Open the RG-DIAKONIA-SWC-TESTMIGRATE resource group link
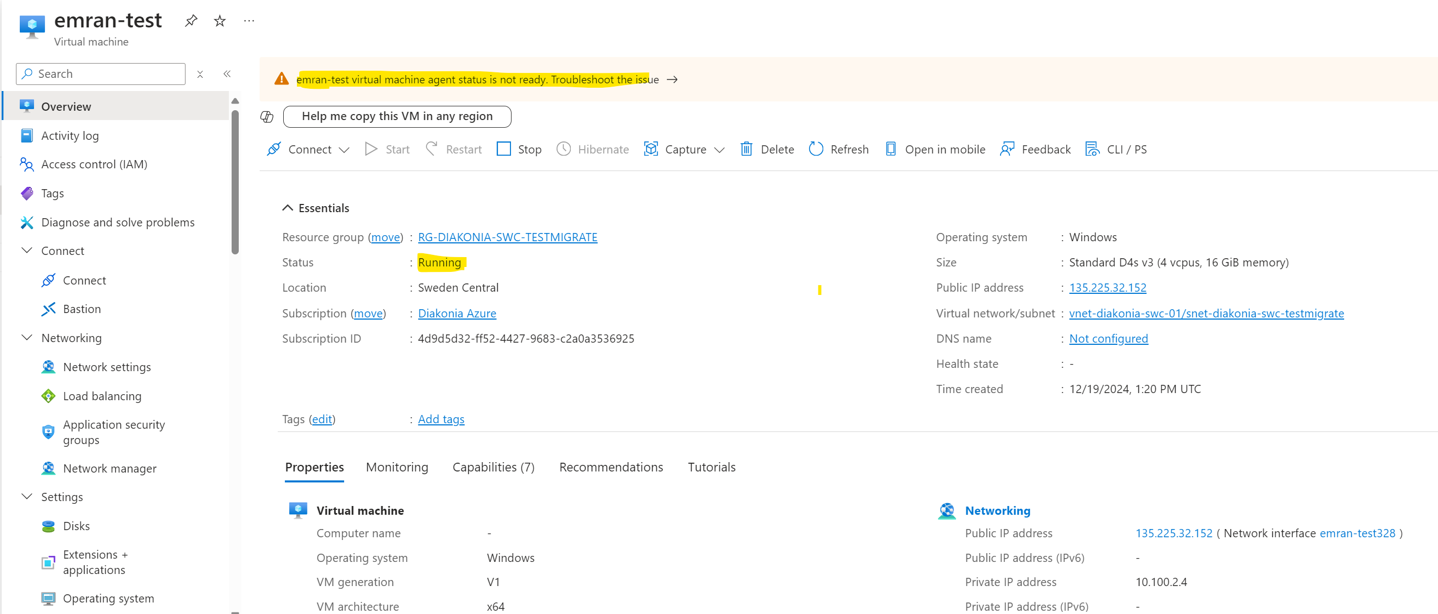 pyautogui.click(x=508, y=237)
